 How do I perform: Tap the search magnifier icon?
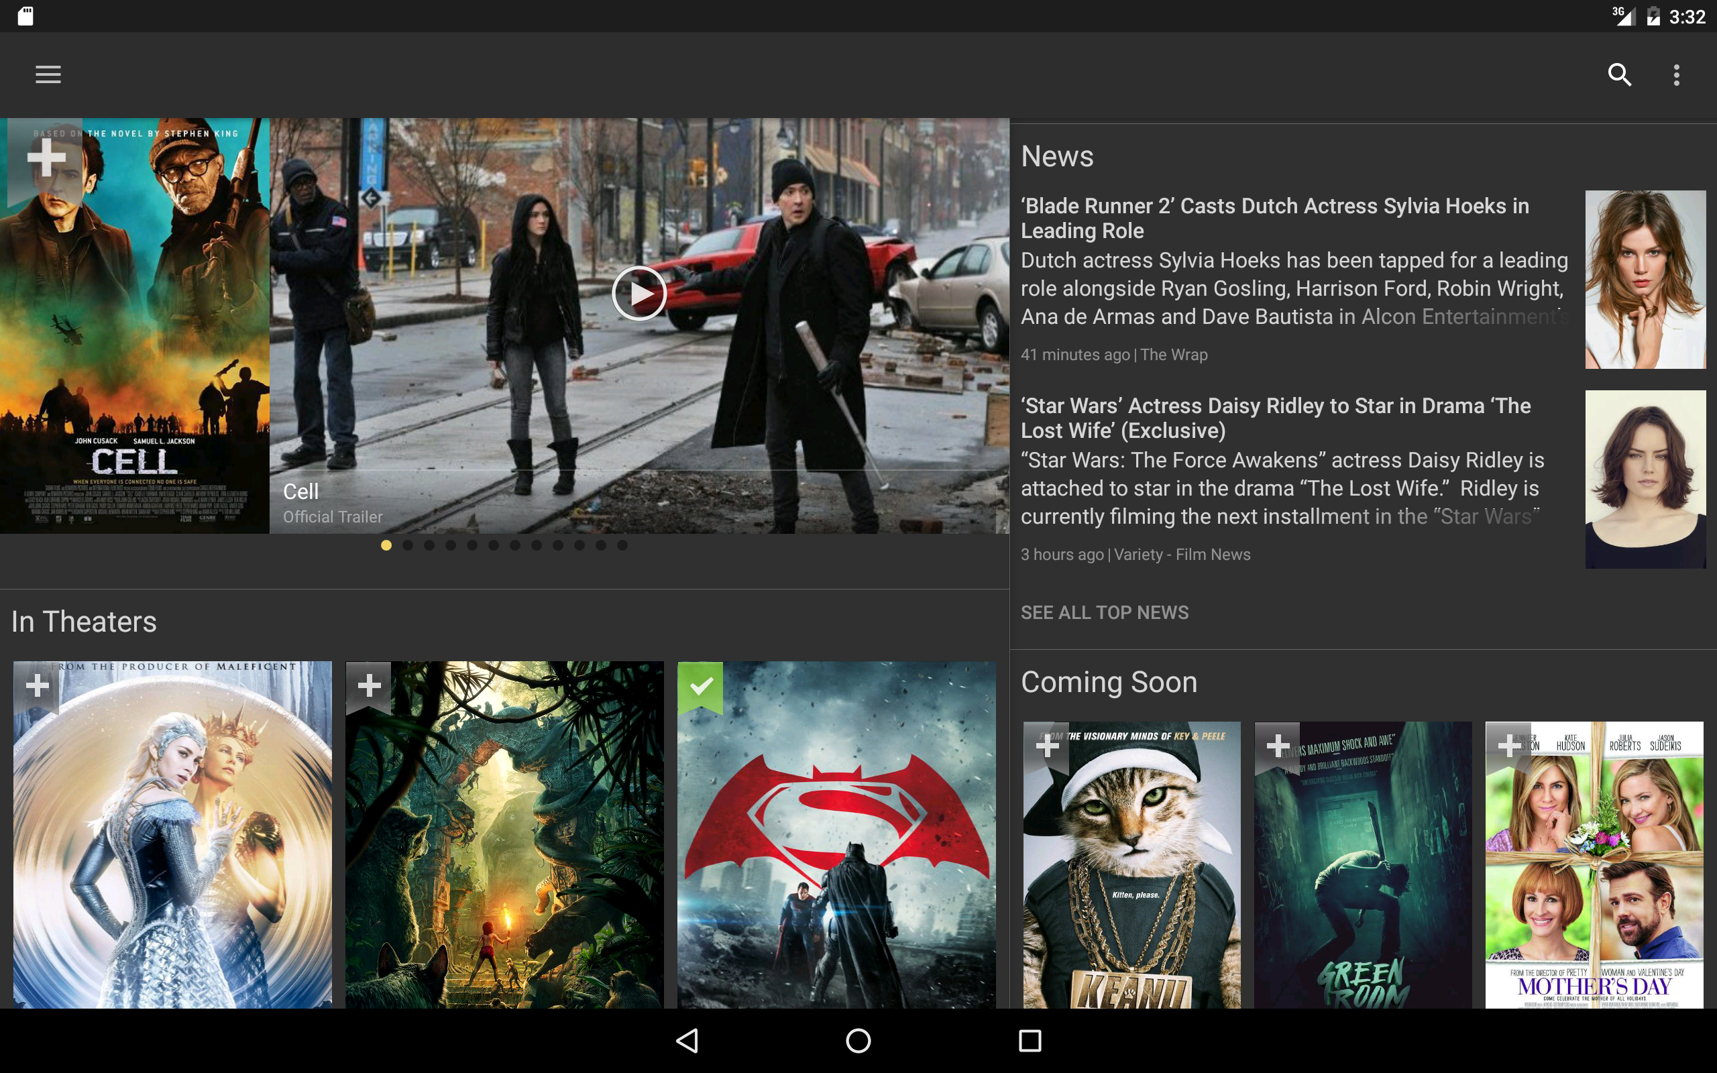coord(1619,74)
